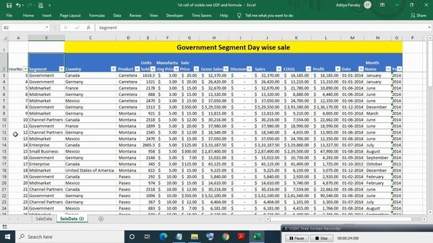Open the Profit filter dropdown
This screenshot has width=433, height=243.
pyautogui.click(x=338, y=69)
